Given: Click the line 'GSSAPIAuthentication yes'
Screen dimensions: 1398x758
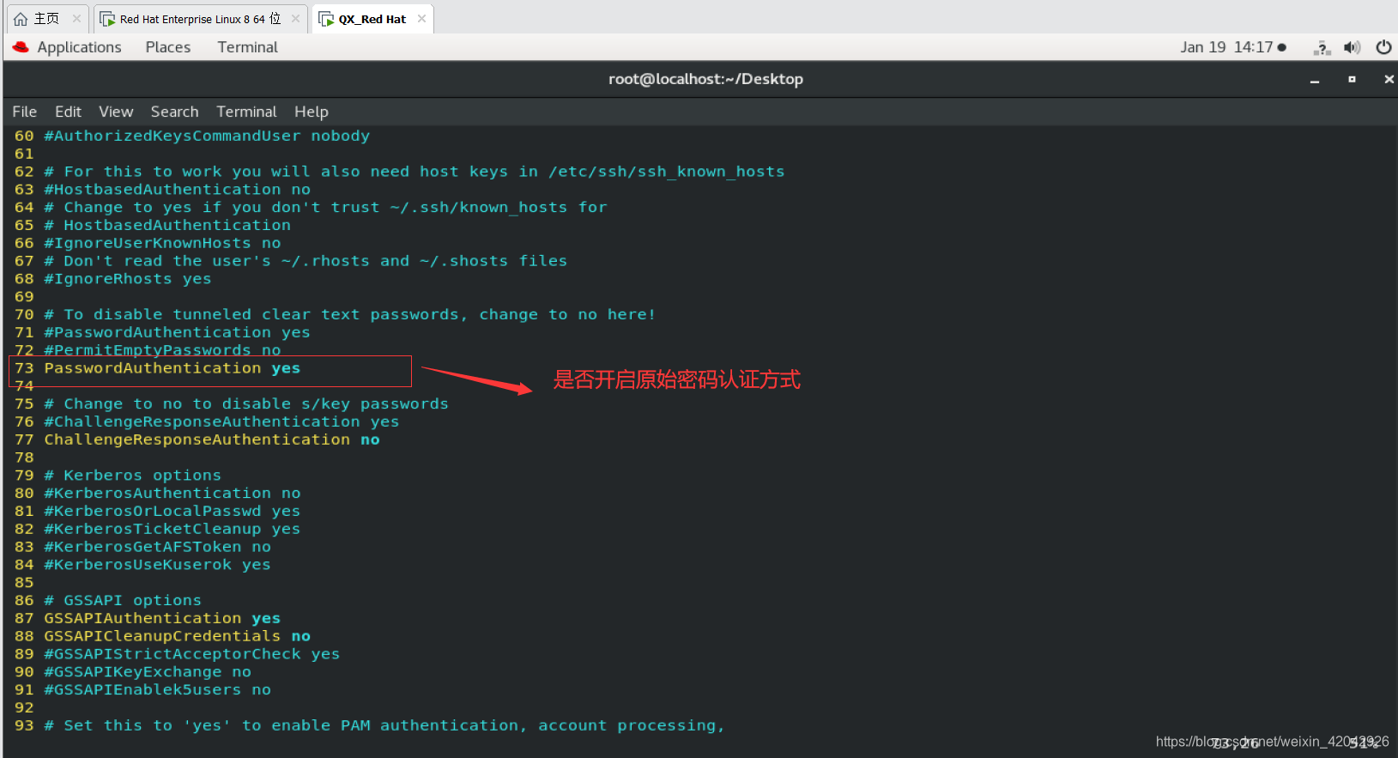Looking at the screenshot, I should click(x=162, y=618).
